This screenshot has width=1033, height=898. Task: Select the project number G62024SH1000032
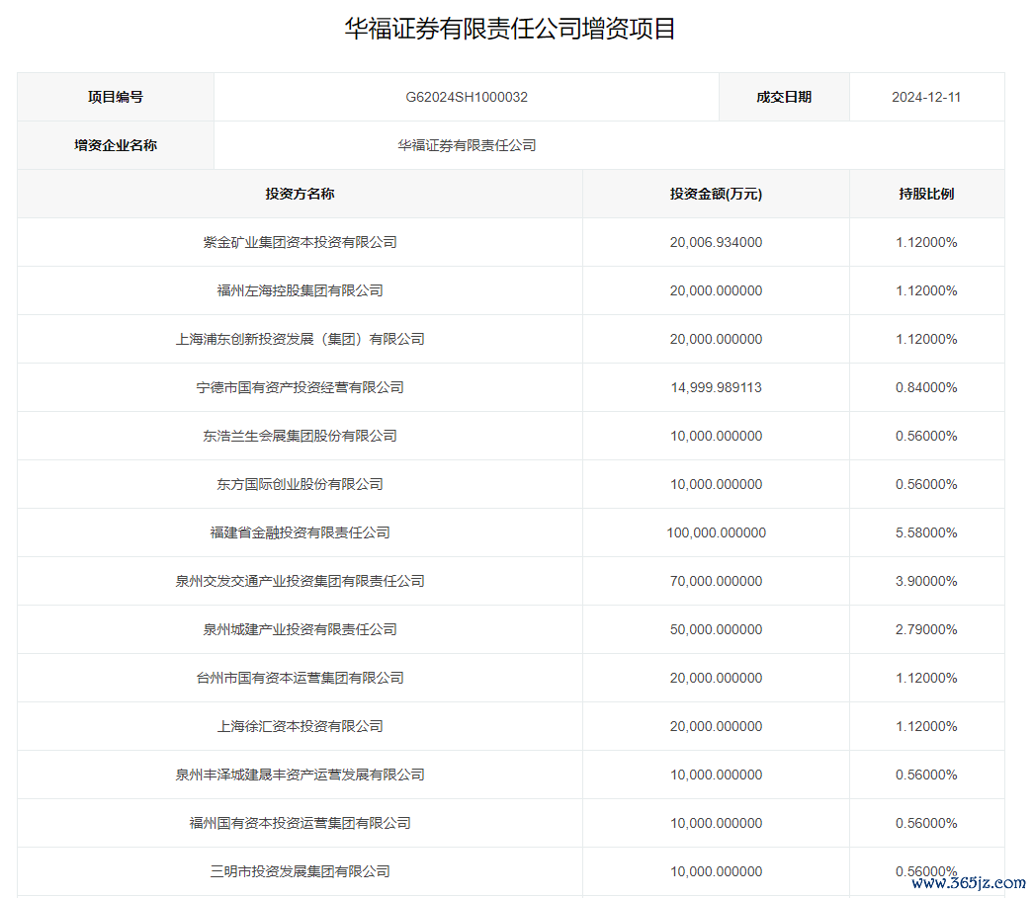[467, 97]
